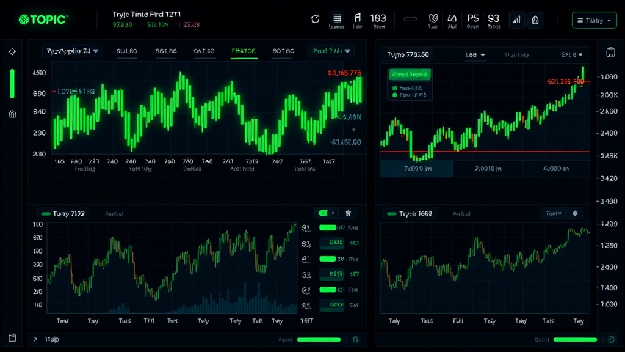This screenshot has width=625, height=352.
Task: Click the small up arrow right of main chart
Action: coord(353,130)
